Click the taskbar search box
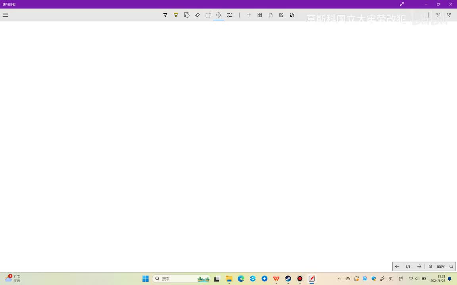This screenshot has height=285, width=457. pyautogui.click(x=181, y=279)
